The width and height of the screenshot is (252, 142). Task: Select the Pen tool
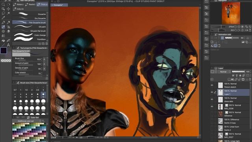(3, 22)
